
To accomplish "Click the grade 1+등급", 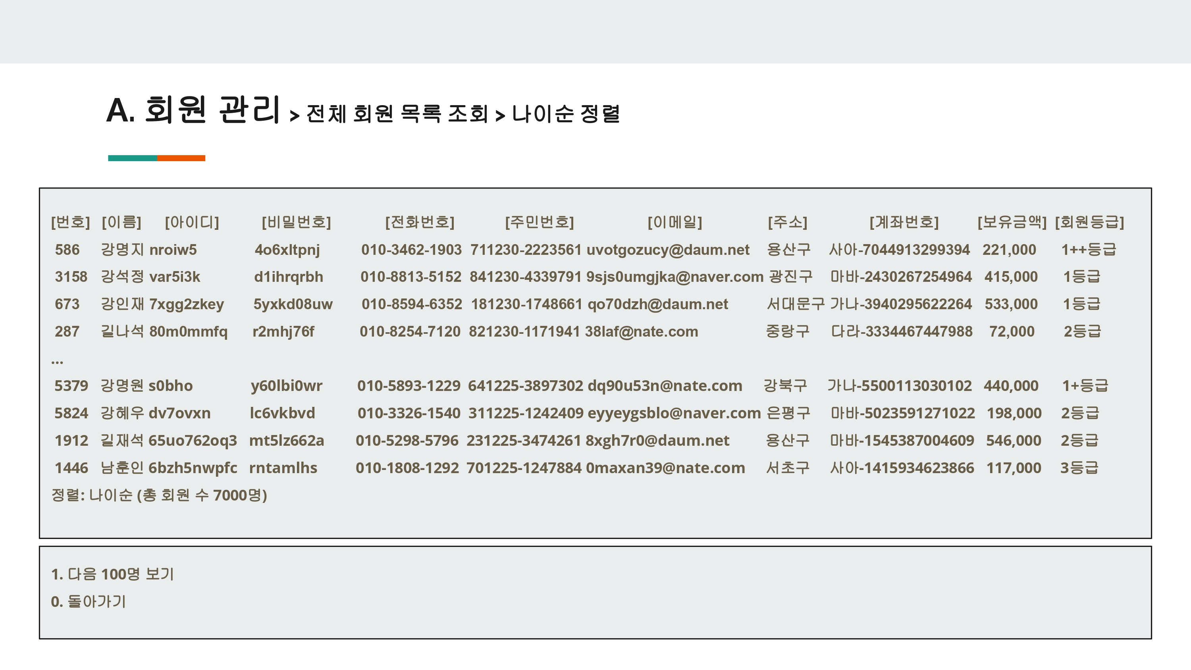I will click(x=1085, y=386).
